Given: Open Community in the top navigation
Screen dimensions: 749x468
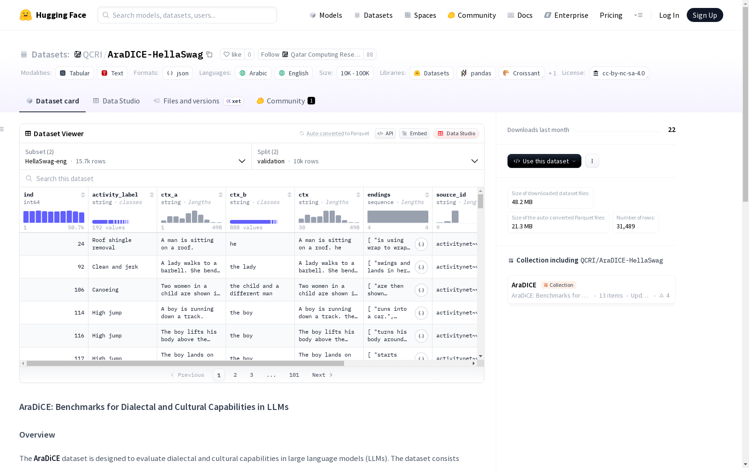Looking at the screenshot, I should tap(472, 15).
